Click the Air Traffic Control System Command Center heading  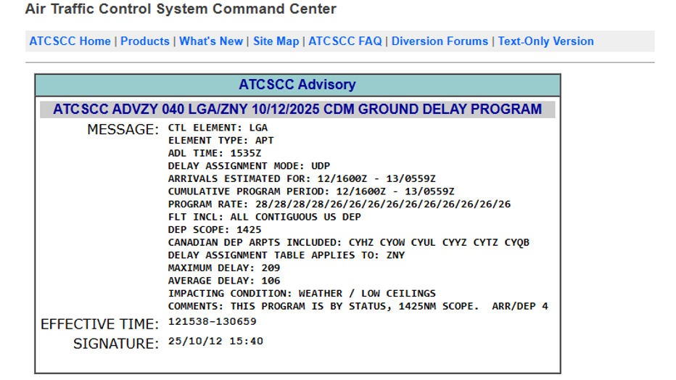[x=181, y=9]
